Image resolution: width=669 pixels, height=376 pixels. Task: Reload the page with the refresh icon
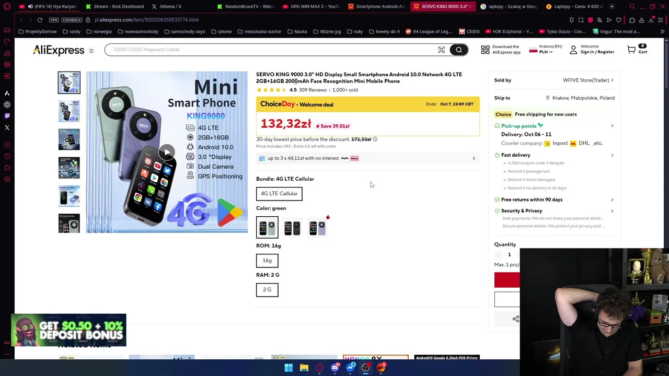coord(40,20)
